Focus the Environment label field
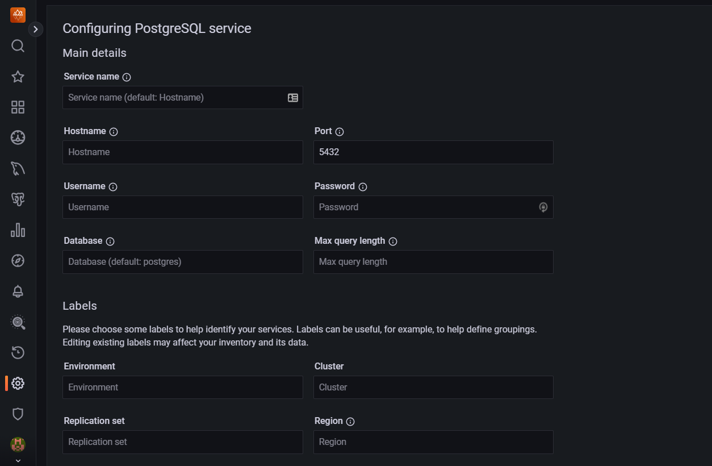 pyautogui.click(x=182, y=388)
